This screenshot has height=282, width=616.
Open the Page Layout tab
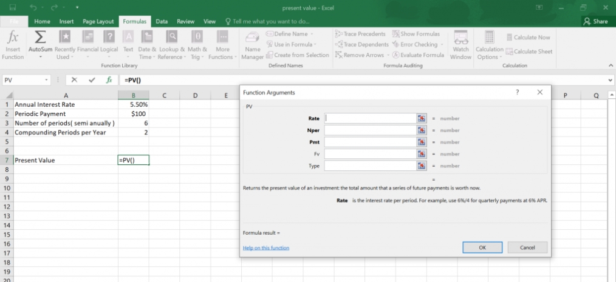pos(98,22)
